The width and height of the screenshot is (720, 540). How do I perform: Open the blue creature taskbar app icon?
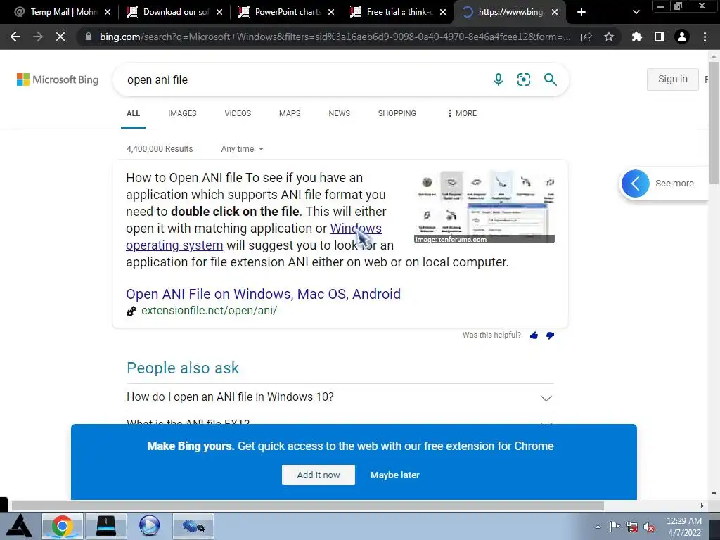tap(193, 526)
